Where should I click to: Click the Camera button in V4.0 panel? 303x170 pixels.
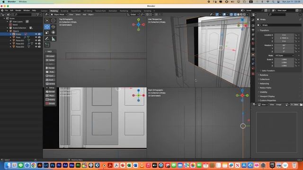pos(50,84)
